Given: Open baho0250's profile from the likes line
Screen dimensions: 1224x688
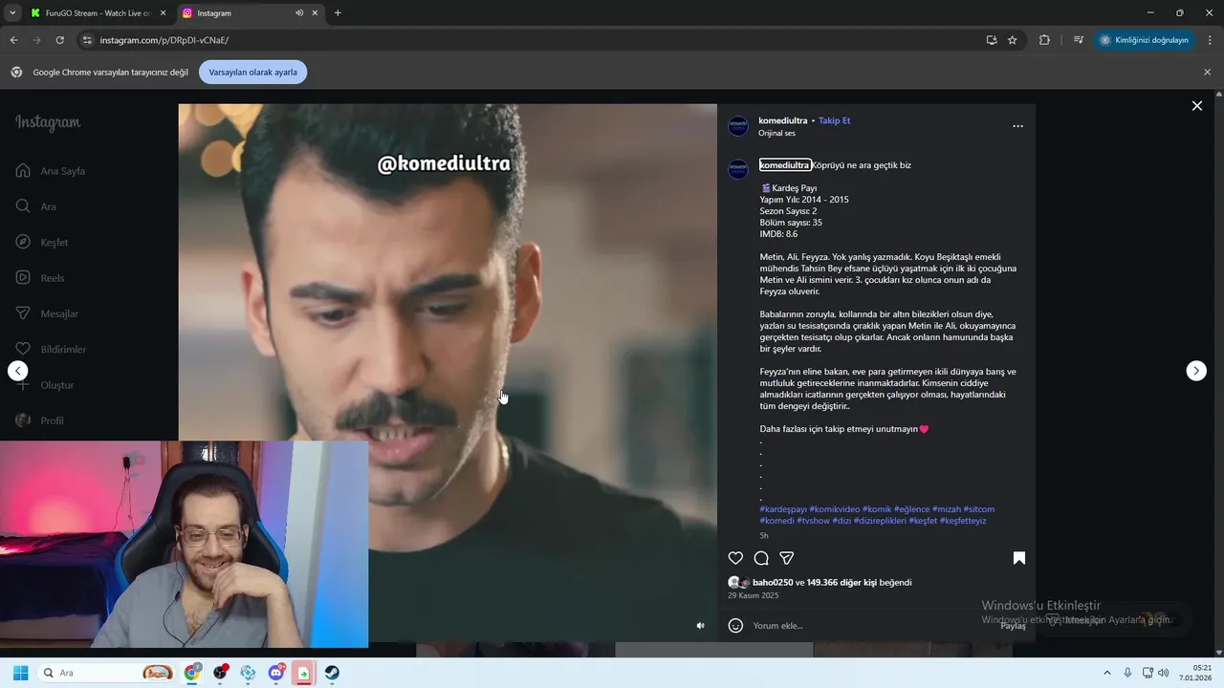Looking at the screenshot, I should tap(773, 583).
